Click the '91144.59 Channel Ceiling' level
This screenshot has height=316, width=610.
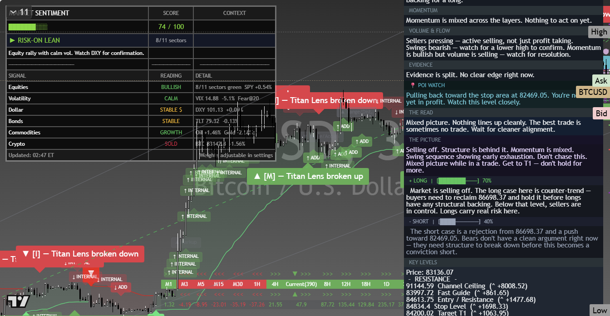(467, 286)
